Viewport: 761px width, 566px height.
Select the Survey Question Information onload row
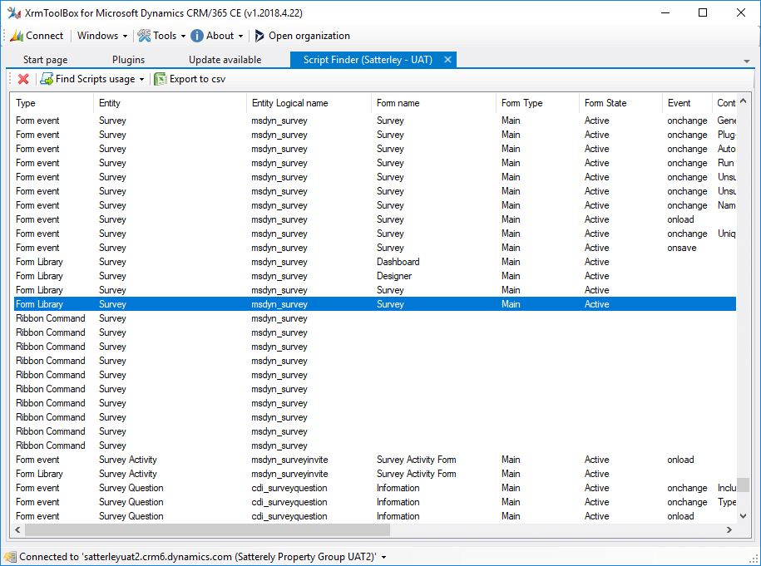(x=373, y=516)
